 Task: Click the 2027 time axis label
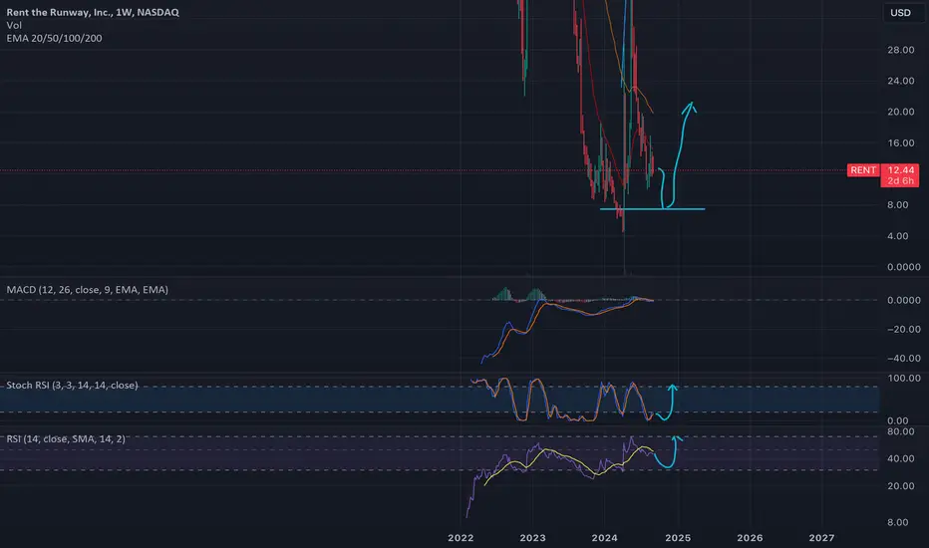click(821, 538)
